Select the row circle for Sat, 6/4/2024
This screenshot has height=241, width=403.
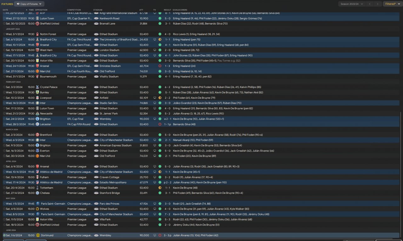(4, 167)
